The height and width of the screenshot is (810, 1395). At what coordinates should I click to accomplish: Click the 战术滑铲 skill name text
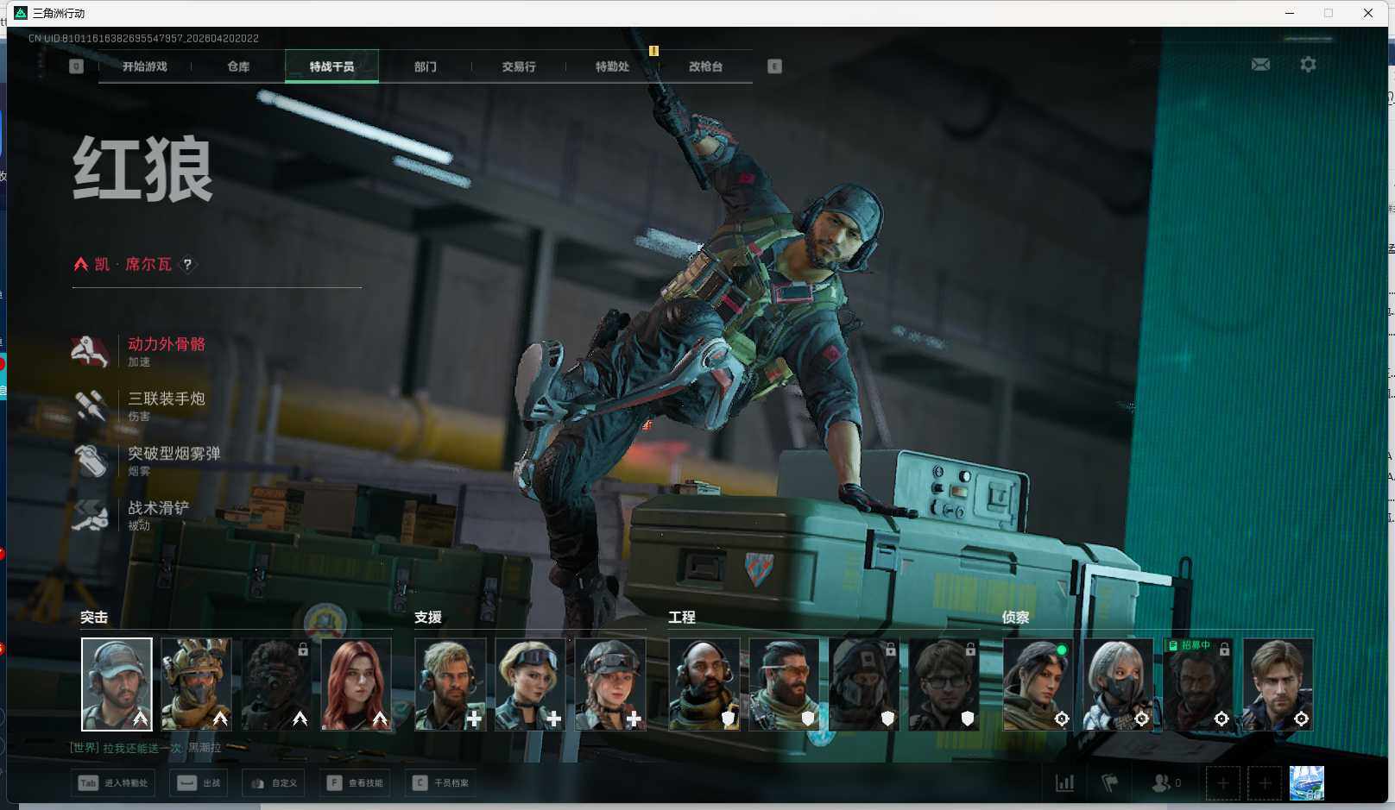coord(159,507)
